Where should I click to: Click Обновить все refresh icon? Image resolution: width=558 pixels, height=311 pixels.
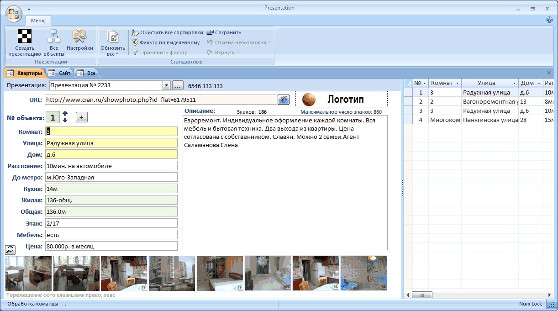[x=113, y=36]
